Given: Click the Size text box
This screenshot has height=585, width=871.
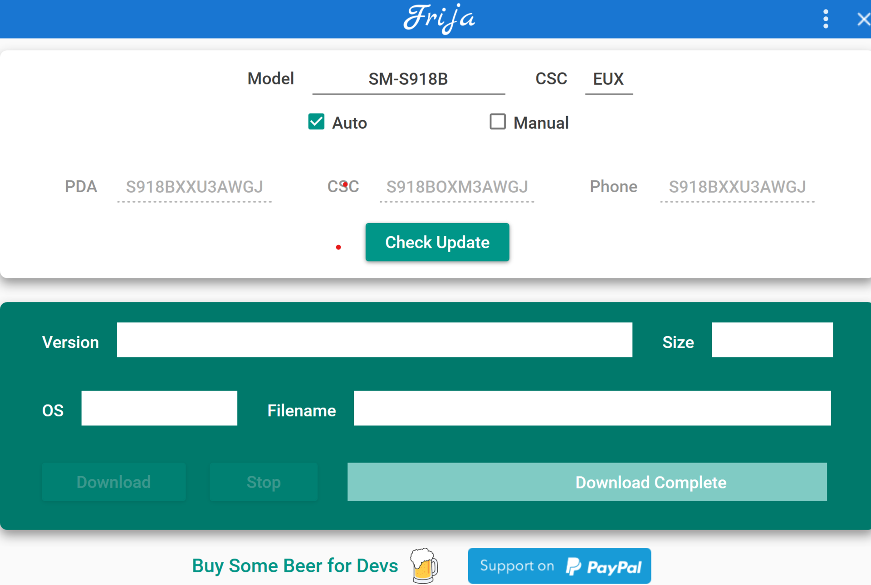Looking at the screenshot, I should point(772,340).
